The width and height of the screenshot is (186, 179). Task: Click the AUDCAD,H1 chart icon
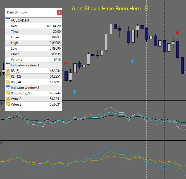(x=8, y=20)
